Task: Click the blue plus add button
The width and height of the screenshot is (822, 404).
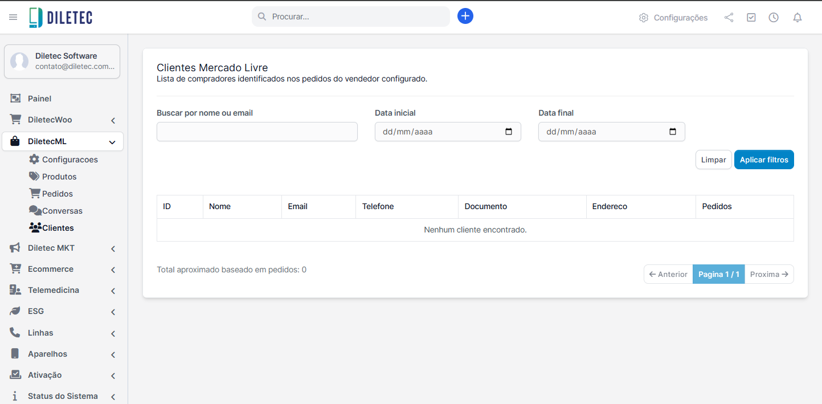Action: (465, 17)
